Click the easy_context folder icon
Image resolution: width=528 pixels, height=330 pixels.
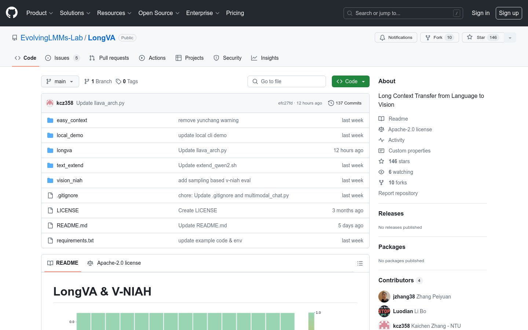pos(50,120)
